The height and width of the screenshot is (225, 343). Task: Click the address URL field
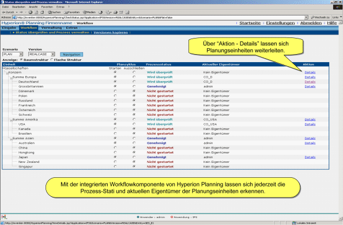(160, 17)
